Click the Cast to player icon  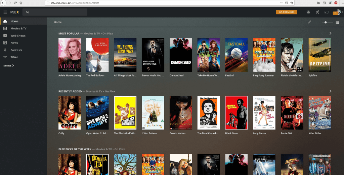(x=327, y=12)
